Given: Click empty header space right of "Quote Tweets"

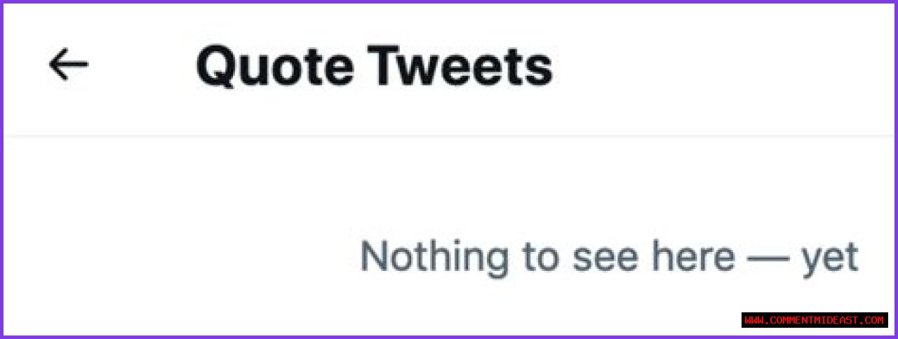Looking at the screenshot, I should [702, 67].
